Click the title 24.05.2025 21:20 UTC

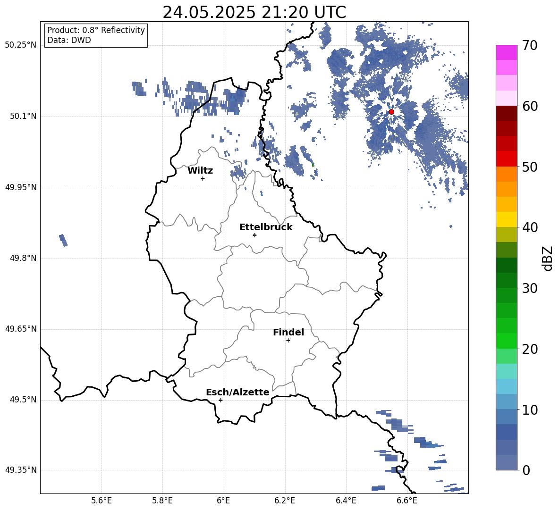(x=254, y=12)
